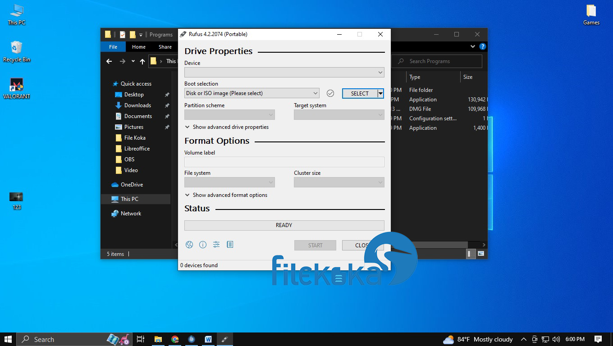The width and height of the screenshot is (613, 346).
Task: Collapse the File Explorer ribbon chevron
Action: [473, 46]
